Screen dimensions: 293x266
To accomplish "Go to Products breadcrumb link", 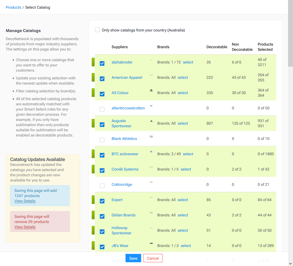I will point(14,8).
